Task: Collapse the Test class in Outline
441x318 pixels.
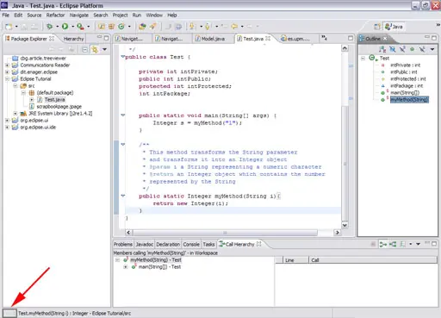Action: pos(363,58)
